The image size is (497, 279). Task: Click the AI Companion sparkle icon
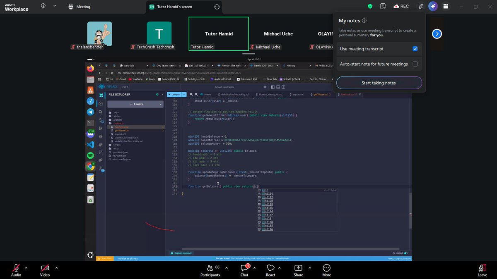click(433, 7)
